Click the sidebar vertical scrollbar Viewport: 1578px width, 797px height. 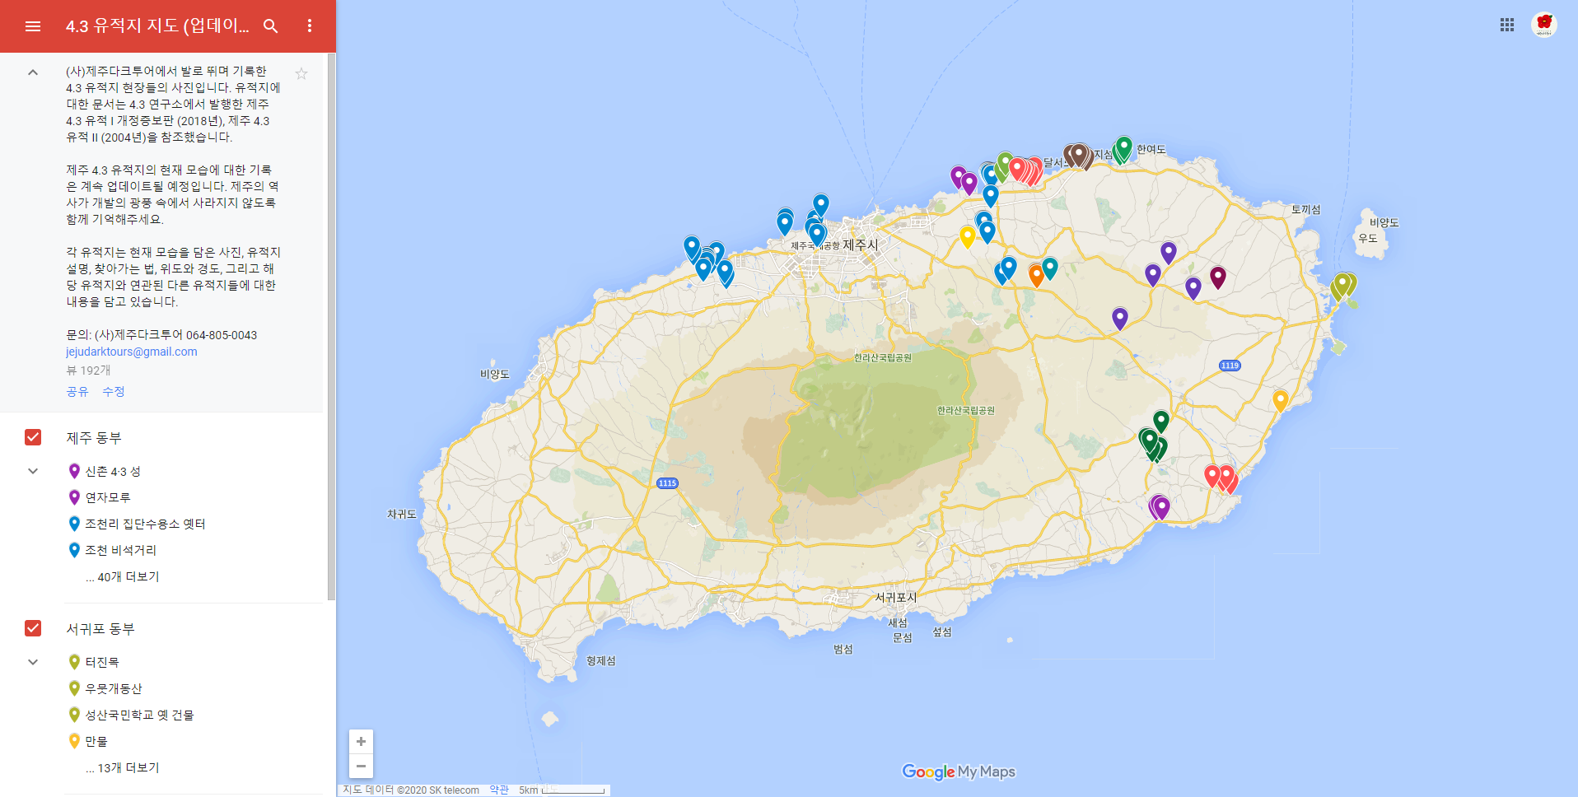point(331,327)
